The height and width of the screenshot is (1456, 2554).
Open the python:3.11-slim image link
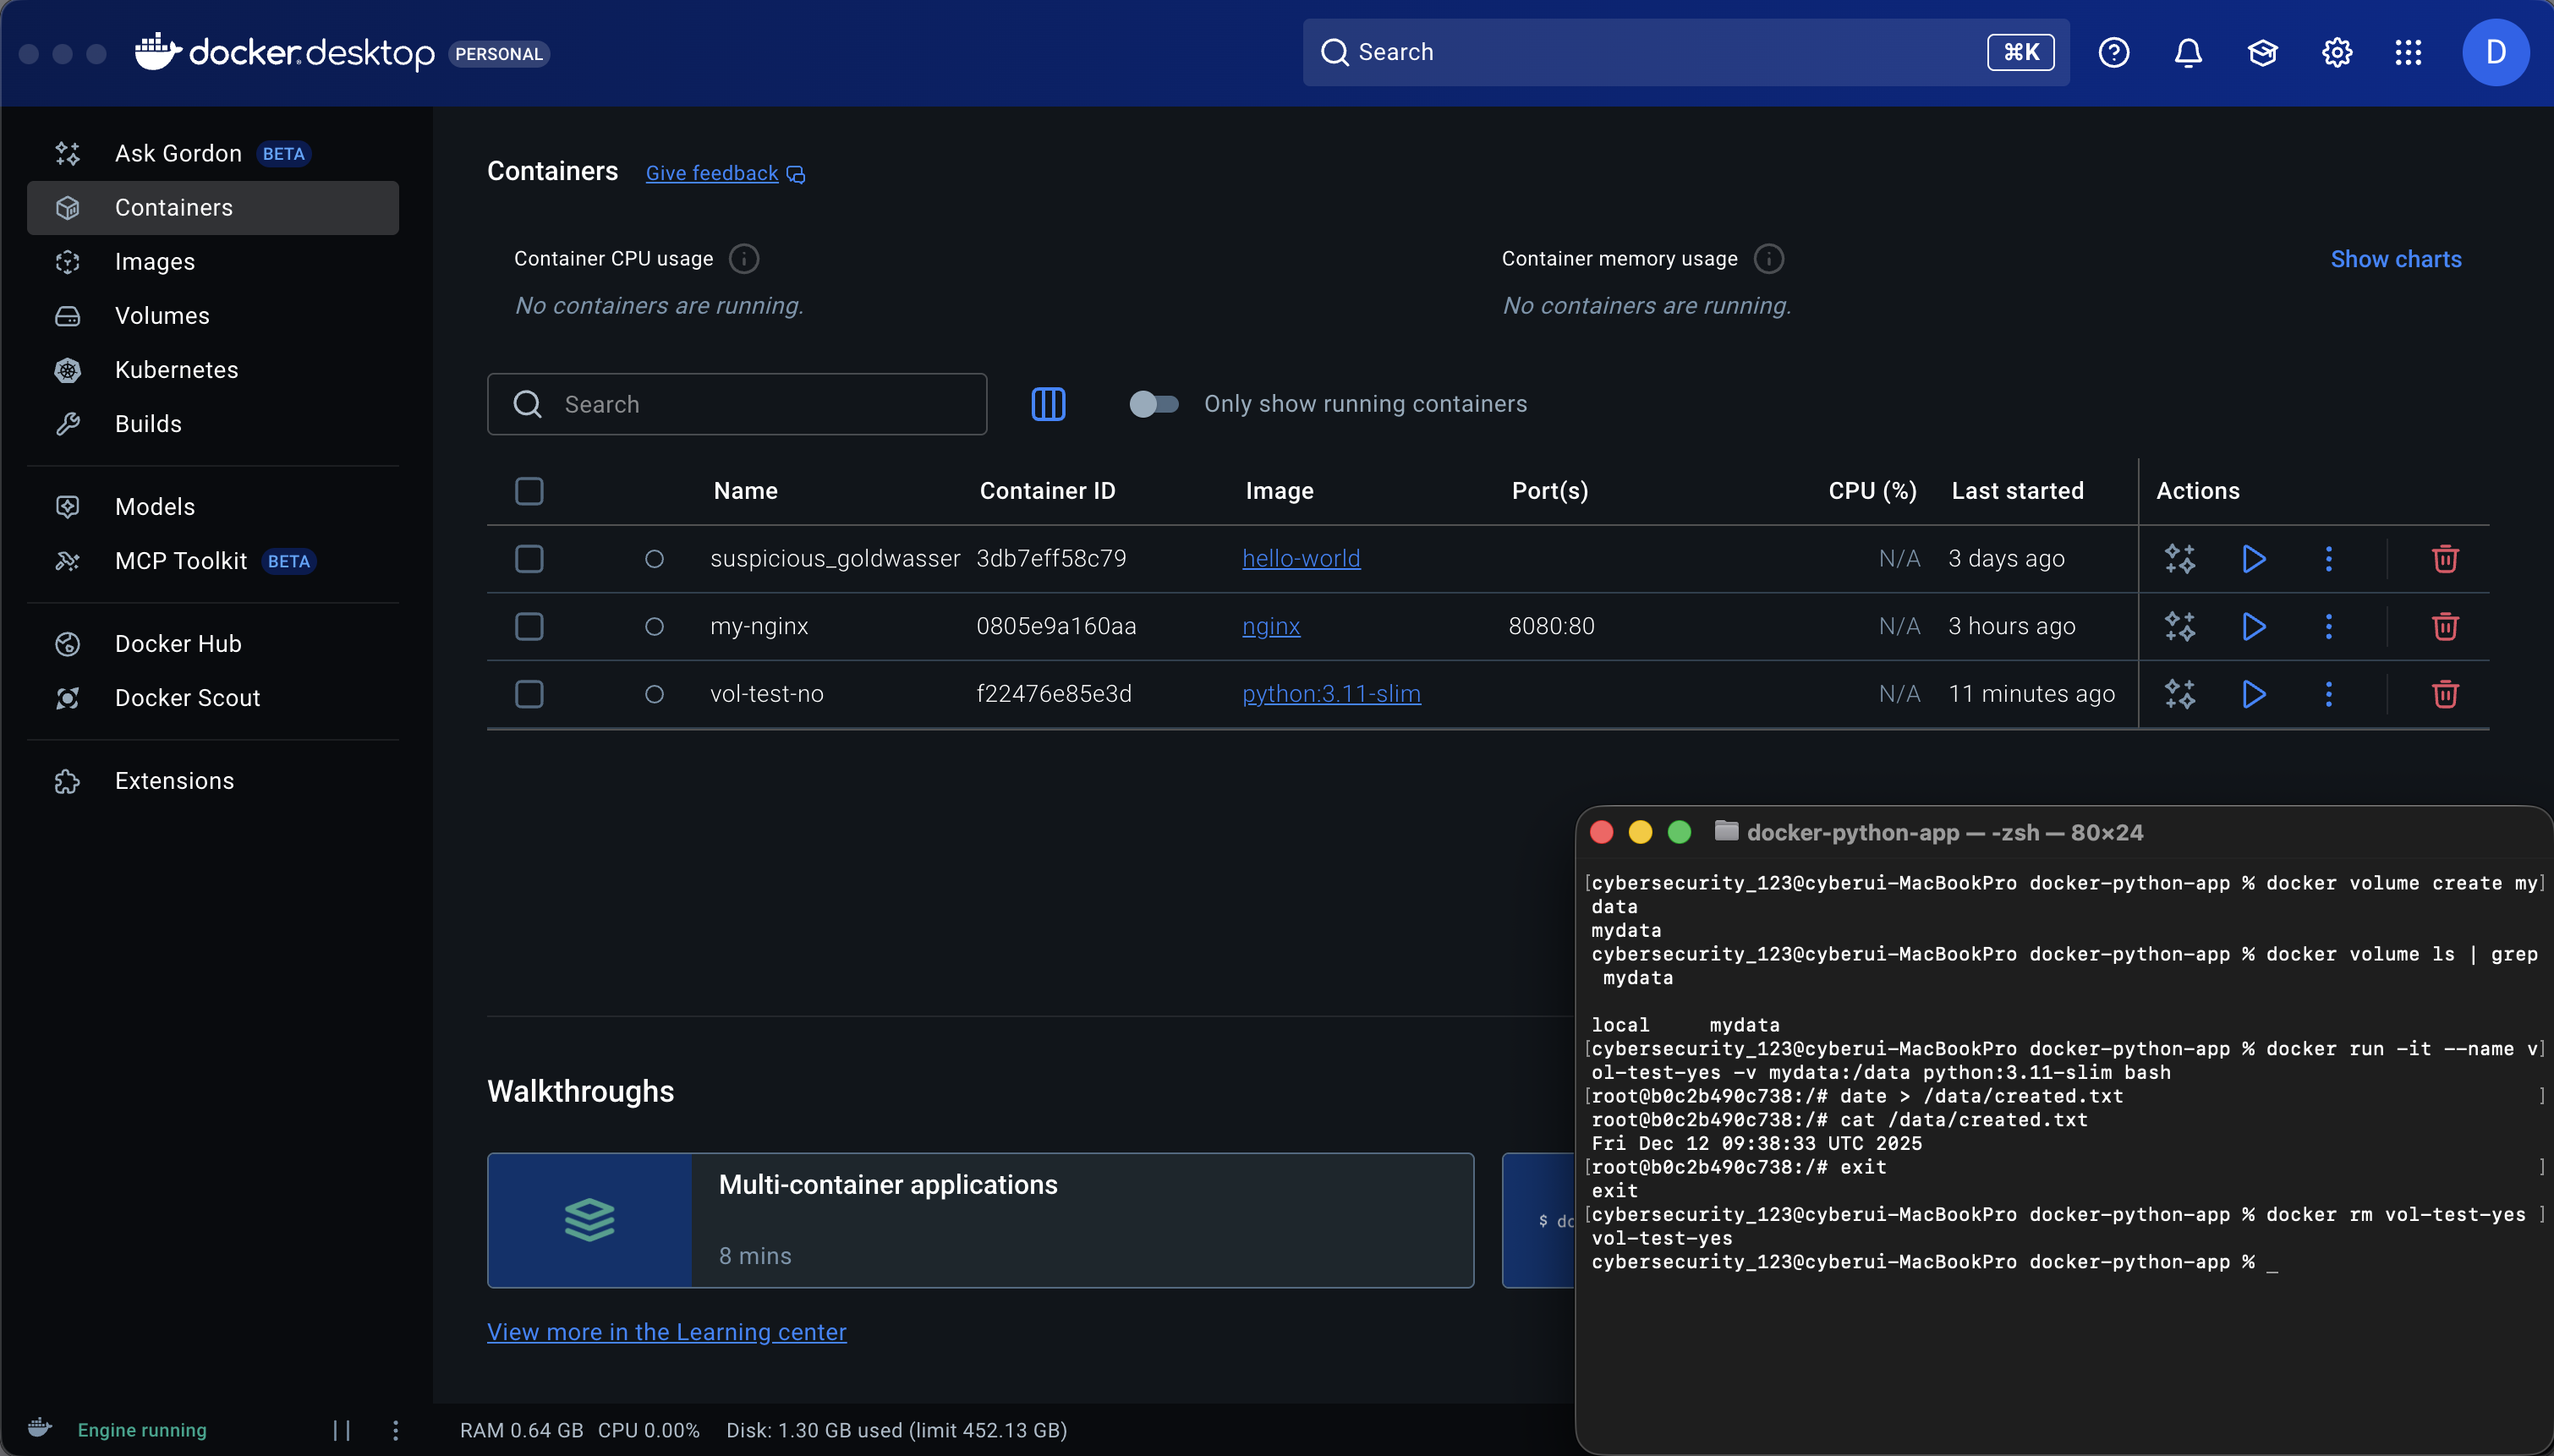point(1331,694)
